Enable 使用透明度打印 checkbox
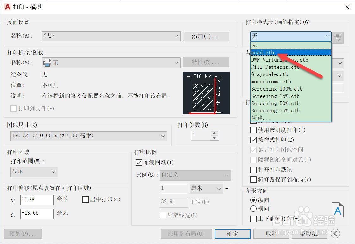The height and width of the screenshot is (244, 355). tap(253, 130)
